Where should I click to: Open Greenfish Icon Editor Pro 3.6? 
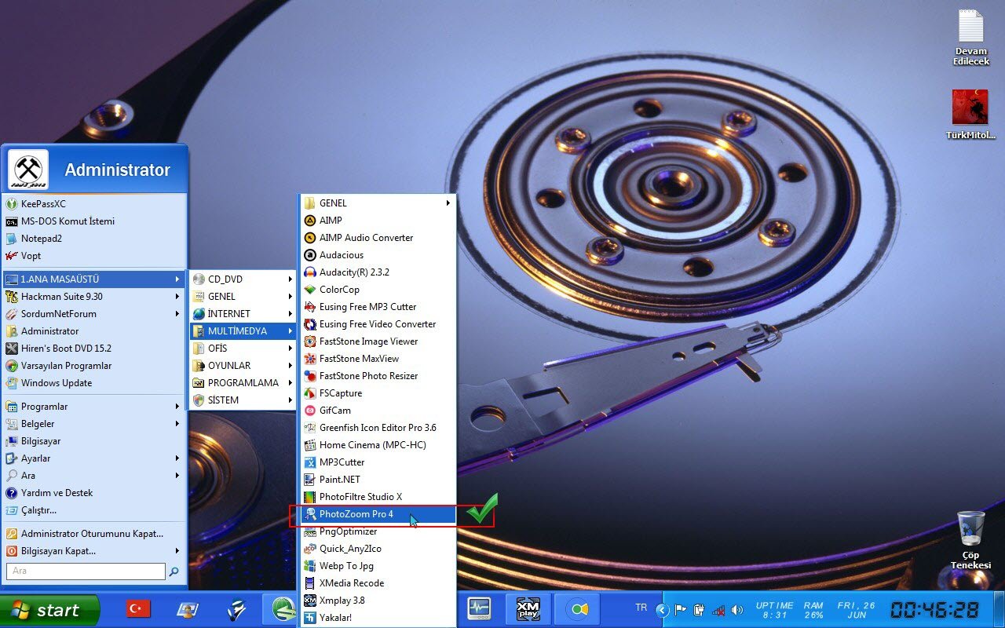pyautogui.click(x=378, y=428)
